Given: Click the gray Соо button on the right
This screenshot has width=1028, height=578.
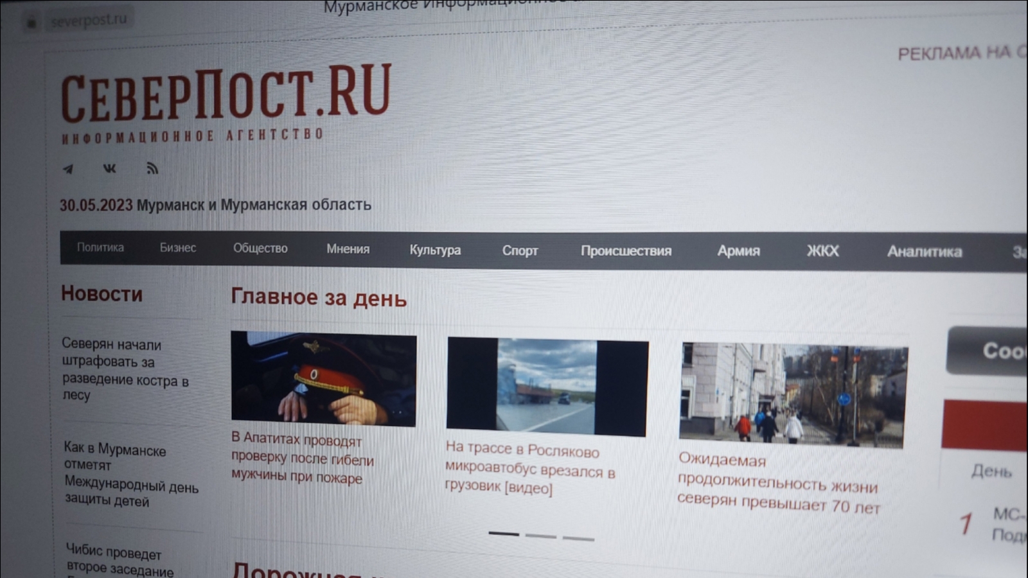Looking at the screenshot, I should [x=987, y=351].
